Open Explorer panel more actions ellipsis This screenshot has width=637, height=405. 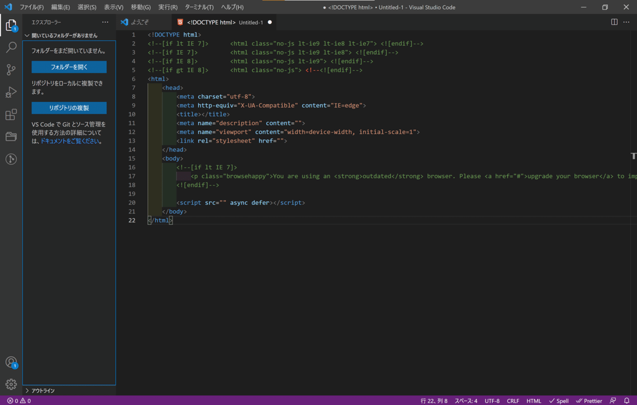click(105, 22)
